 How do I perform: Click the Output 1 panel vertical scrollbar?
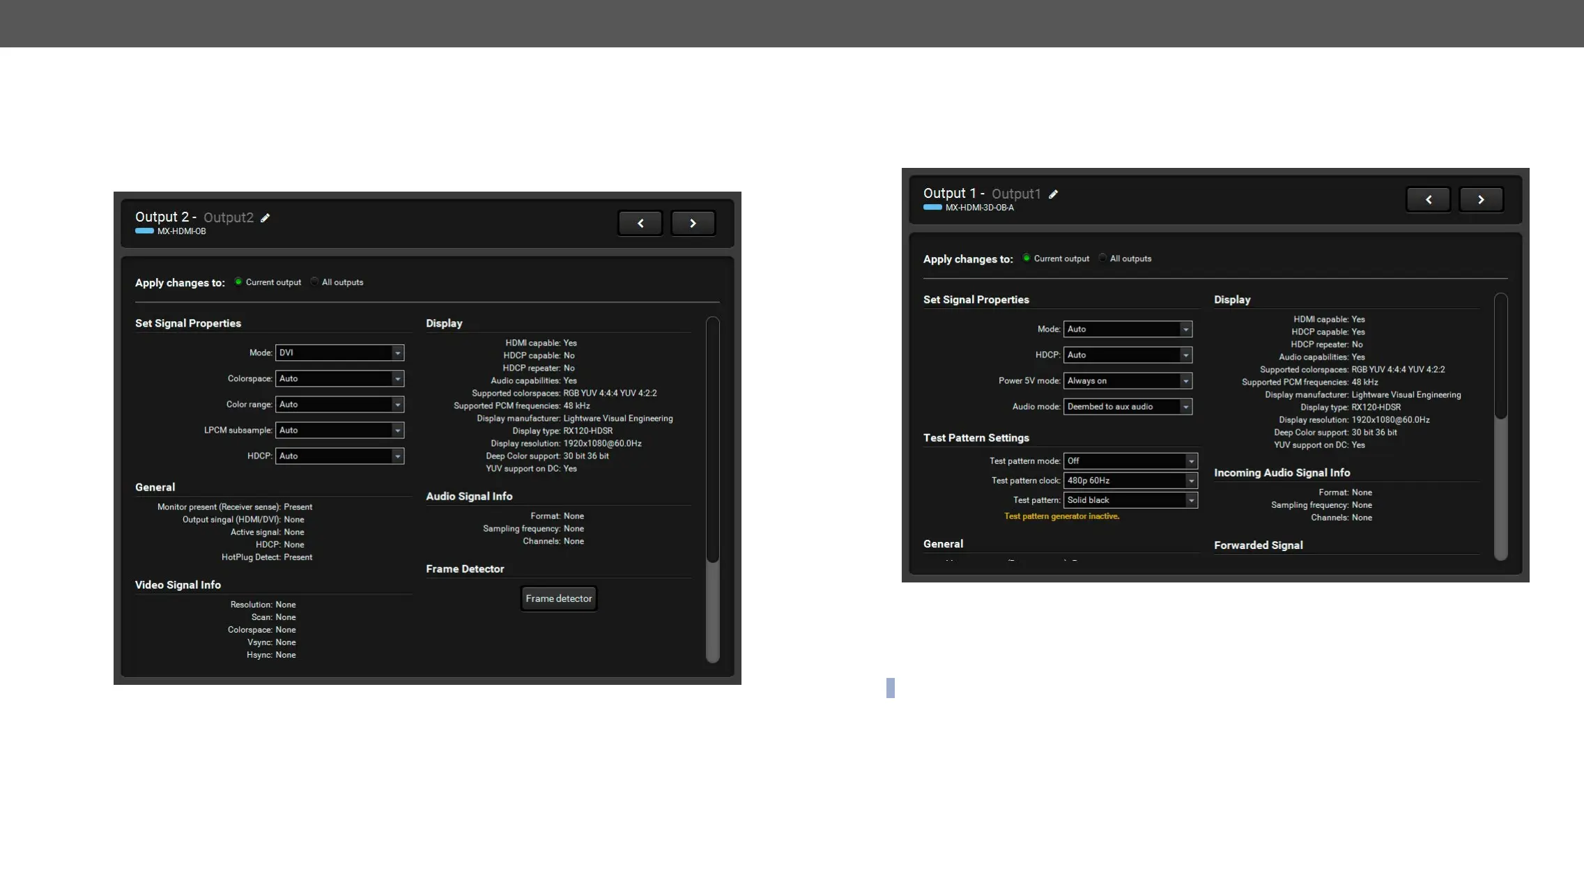click(x=1501, y=357)
